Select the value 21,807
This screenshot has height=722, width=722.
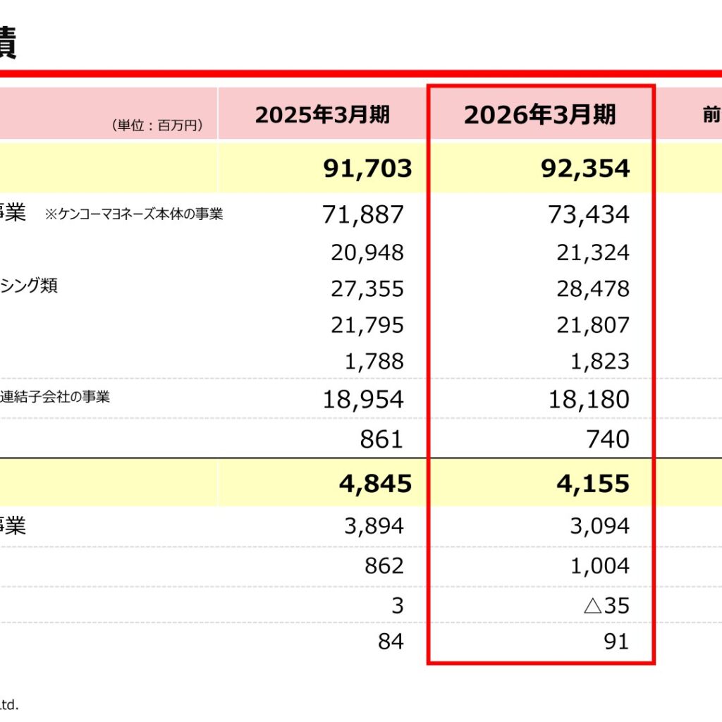point(593,325)
